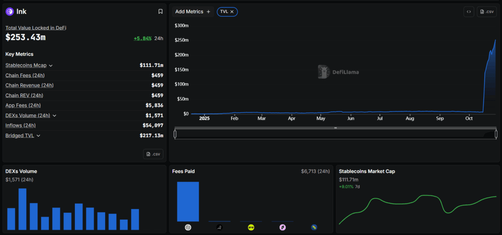This screenshot has height=235, width=502.
Task: Click the right handle of chart range slider
Action: pos(496,134)
